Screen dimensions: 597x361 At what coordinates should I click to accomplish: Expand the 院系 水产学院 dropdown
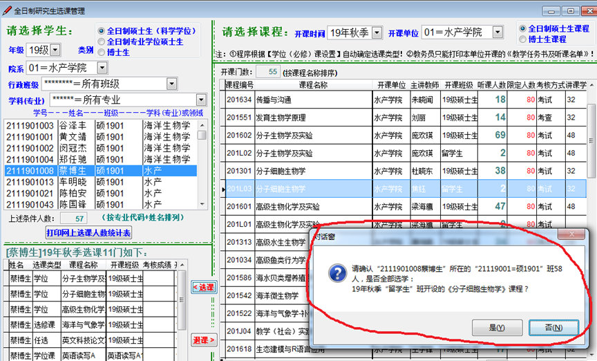point(102,68)
